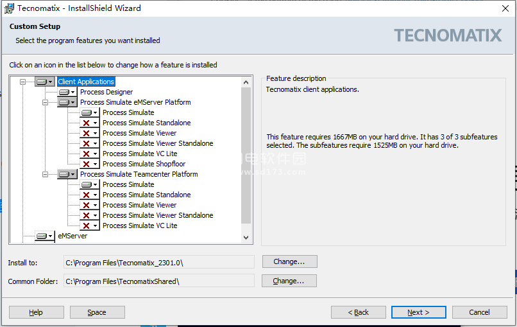
Task: Close the InstallShield Wizard window
Action: click(505, 8)
